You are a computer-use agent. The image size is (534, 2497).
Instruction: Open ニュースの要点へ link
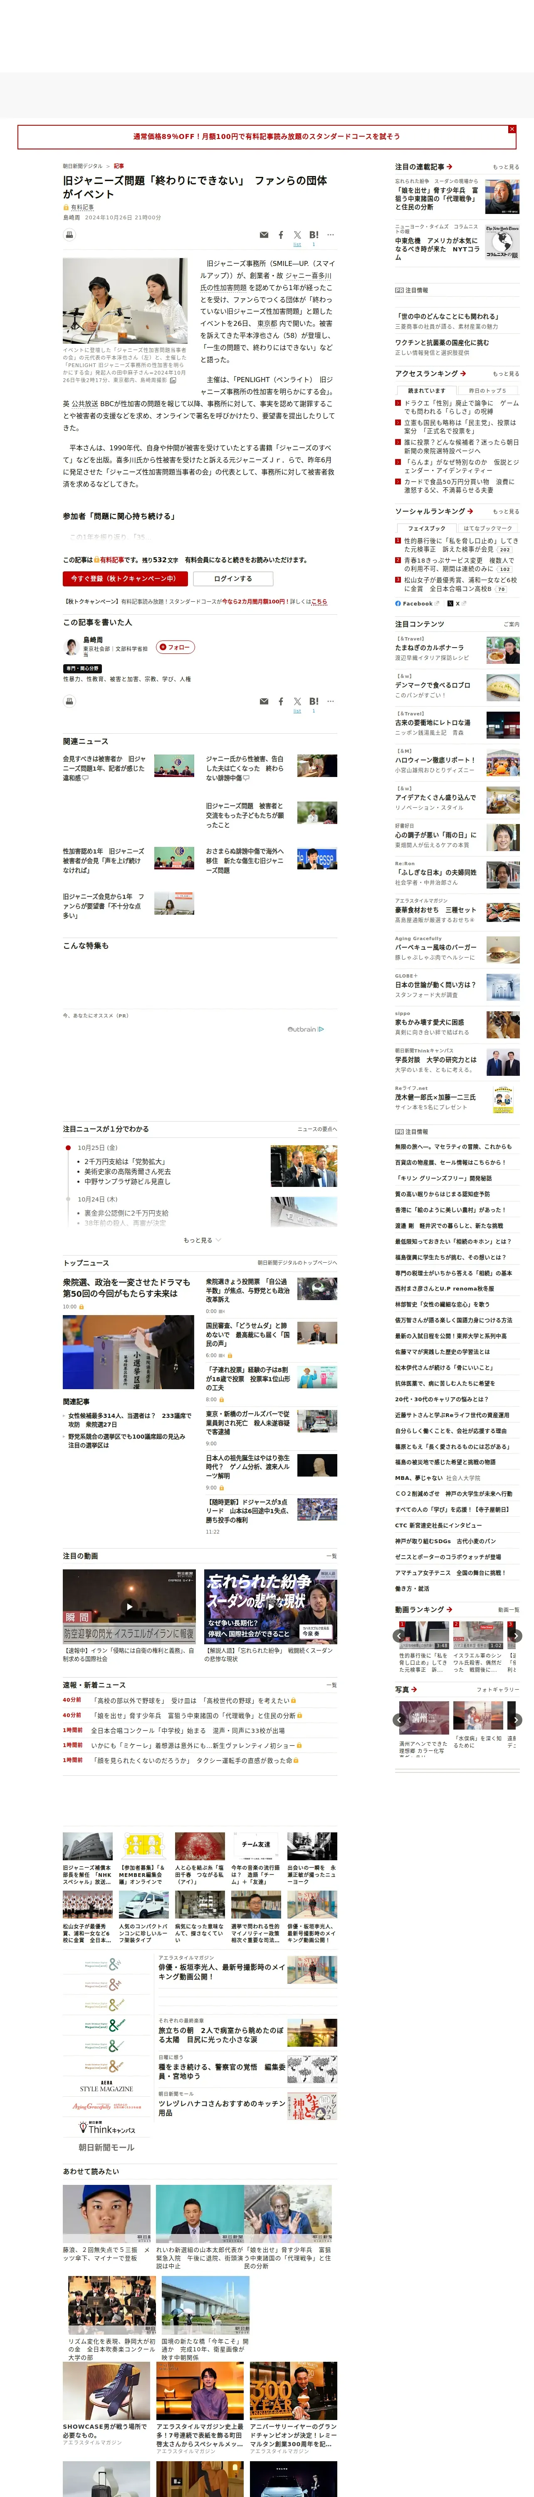(x=317, y=1129)
